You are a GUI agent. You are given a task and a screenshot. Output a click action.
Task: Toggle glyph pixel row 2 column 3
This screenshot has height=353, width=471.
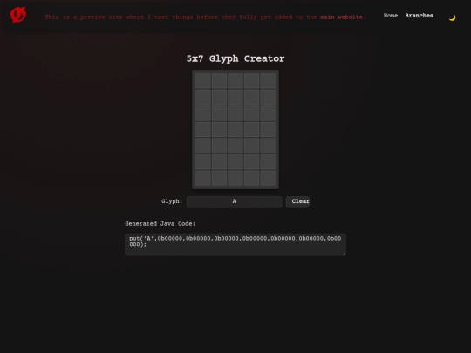[235, 97]
